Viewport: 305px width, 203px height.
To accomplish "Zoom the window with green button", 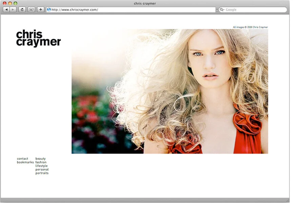I will (x=15, y=3).
